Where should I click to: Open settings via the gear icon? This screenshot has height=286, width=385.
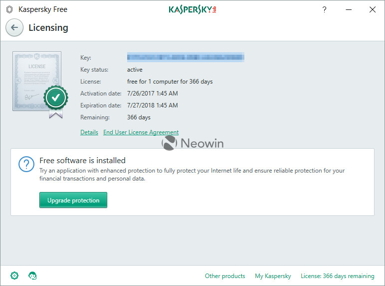coord(14,276)
